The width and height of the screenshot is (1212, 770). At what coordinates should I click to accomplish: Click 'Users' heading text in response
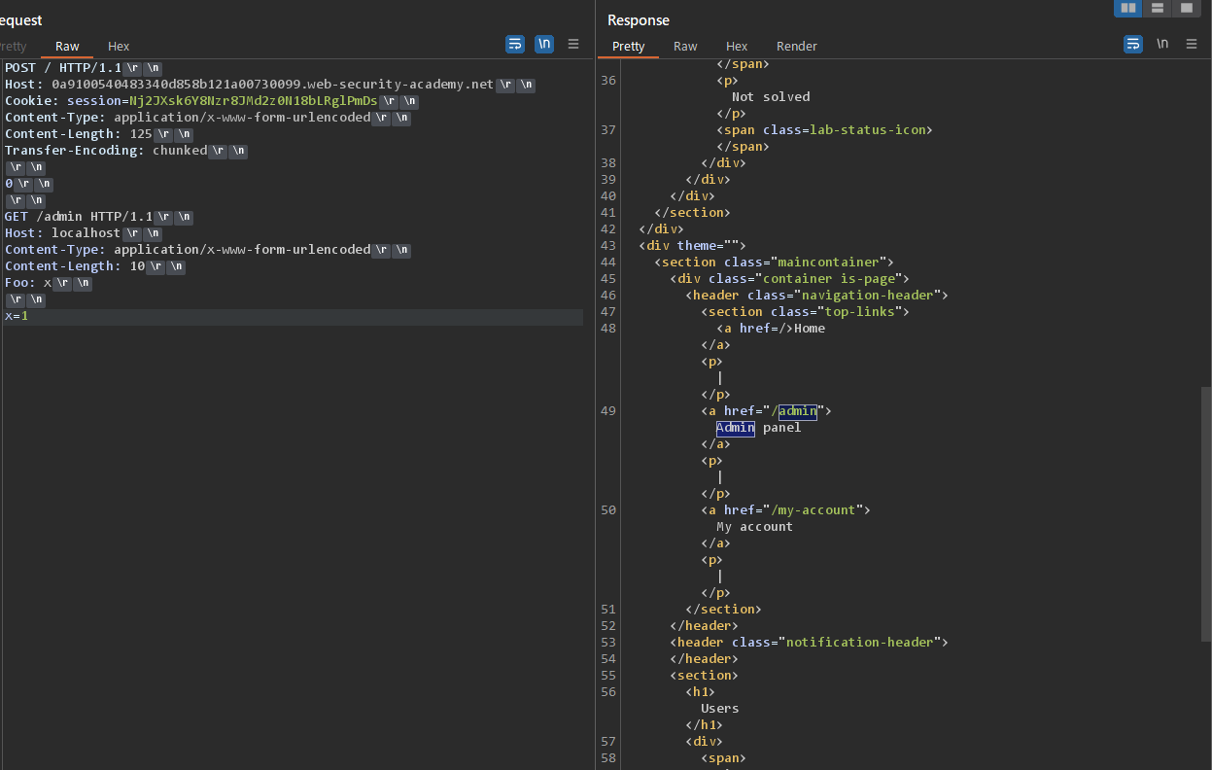[x=720, y=709]
